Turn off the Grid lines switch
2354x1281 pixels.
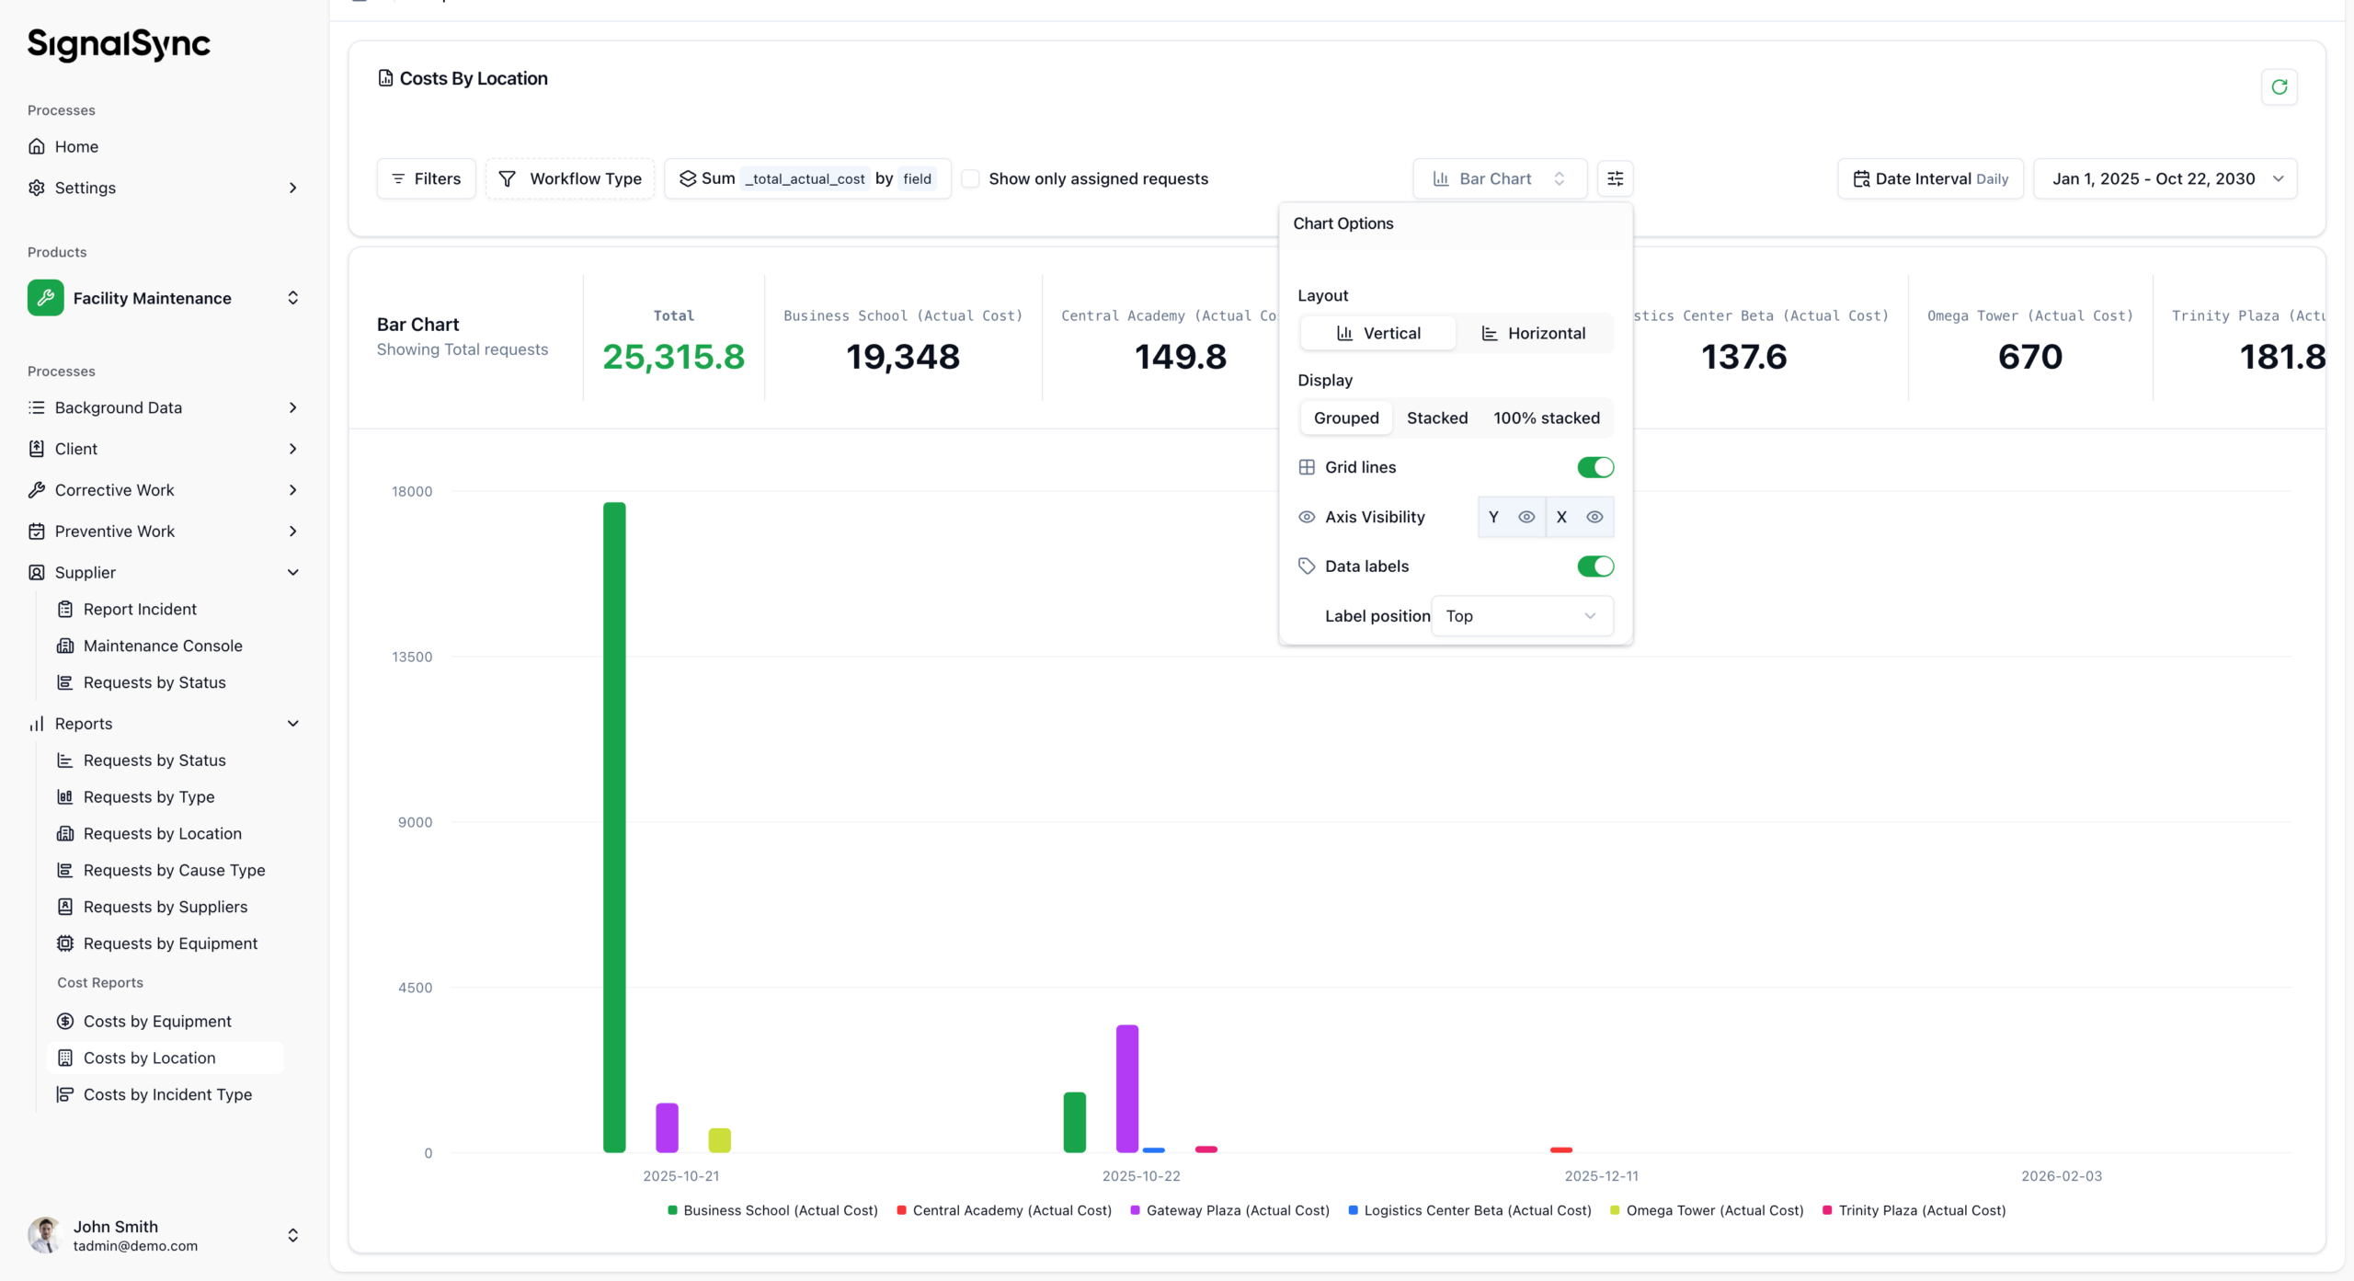coord(1595,467)
